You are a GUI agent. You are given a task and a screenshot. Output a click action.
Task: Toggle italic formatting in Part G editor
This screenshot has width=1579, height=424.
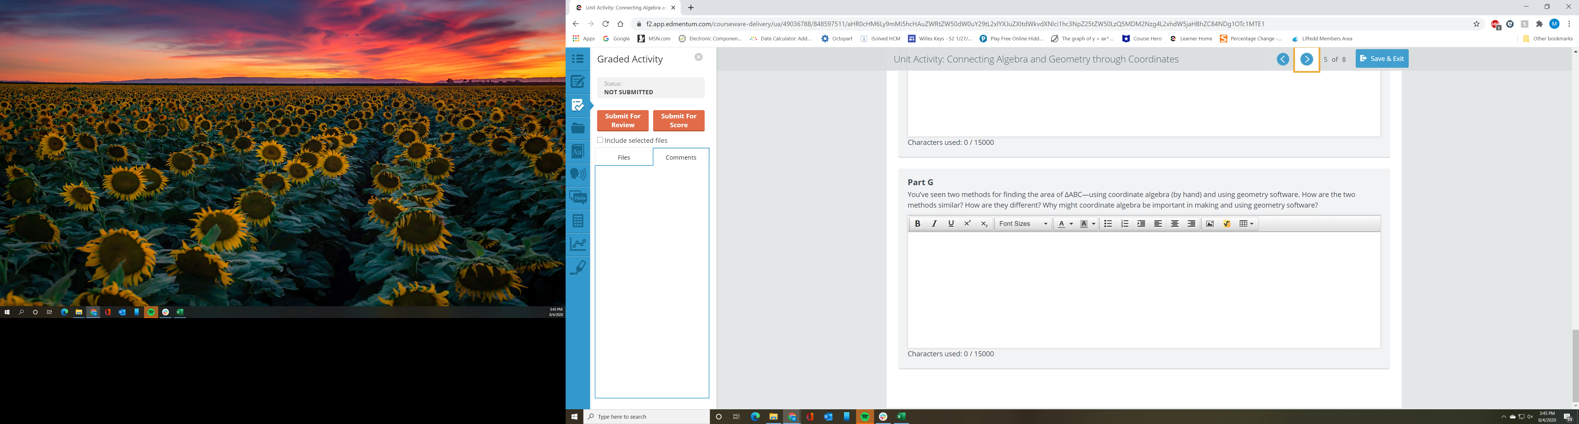934,224
